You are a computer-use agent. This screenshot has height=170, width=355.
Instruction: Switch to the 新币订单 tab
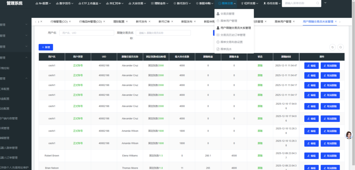pos(164,22)
